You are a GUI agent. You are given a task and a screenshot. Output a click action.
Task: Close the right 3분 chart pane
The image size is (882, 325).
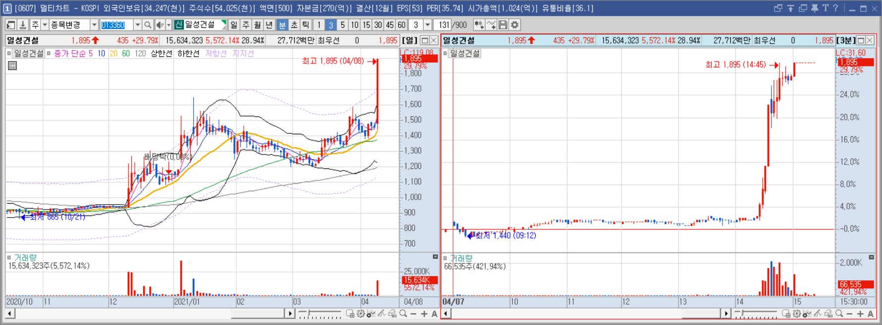tap(870, 41)
